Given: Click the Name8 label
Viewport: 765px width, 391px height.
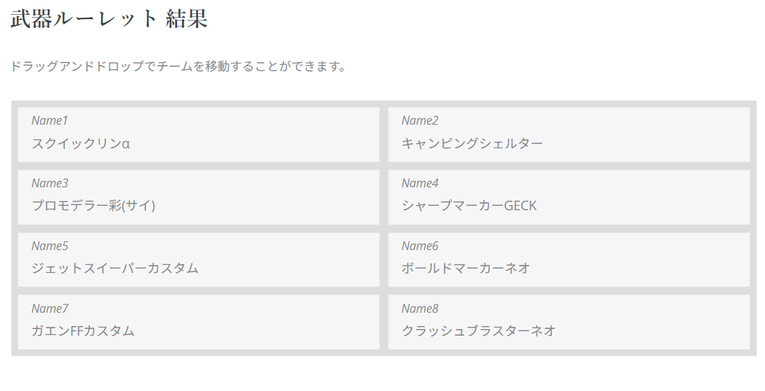Looking at the screenshot, I should tap(420, 308).
